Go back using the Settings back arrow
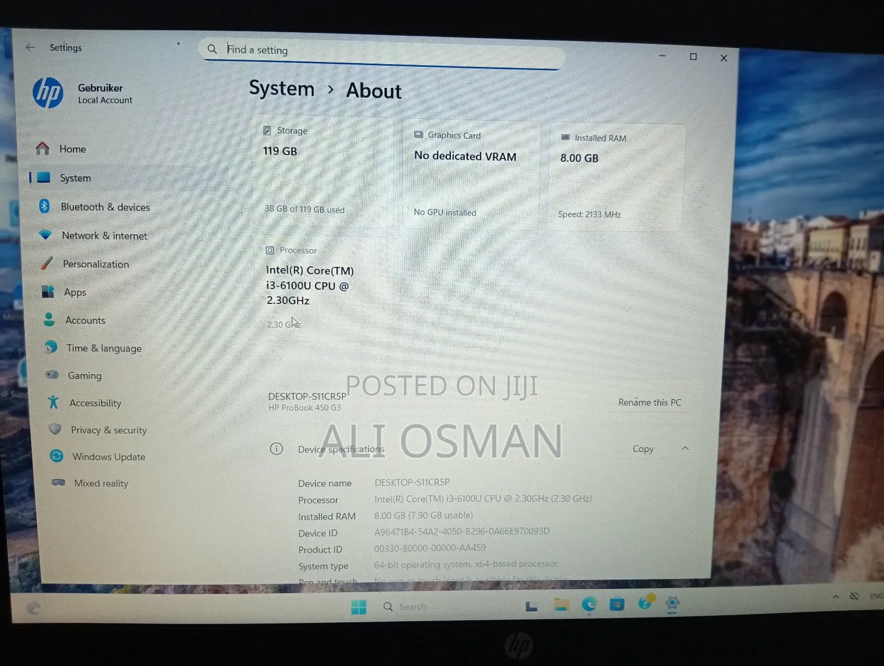884x666 pixels. [x=30, y=48]
